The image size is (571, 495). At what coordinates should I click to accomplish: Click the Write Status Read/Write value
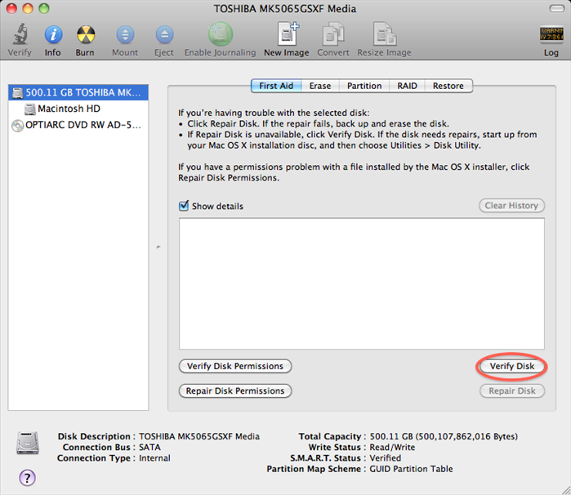[392, 447]
